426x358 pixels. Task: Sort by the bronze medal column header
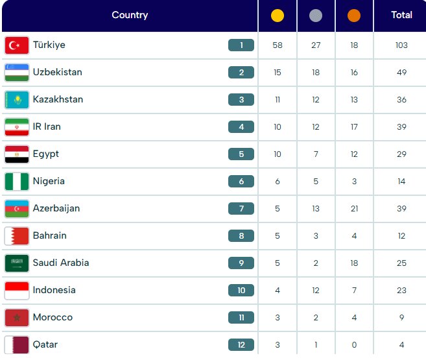(354, 16)
